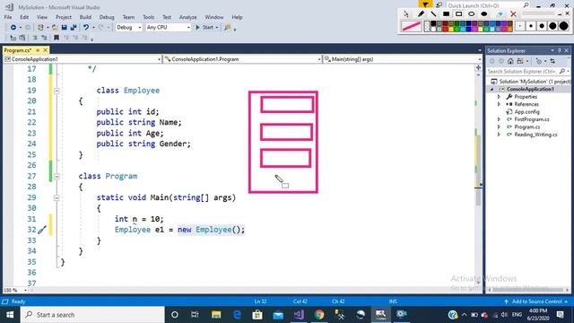The height and width of the screenshot is (323, 574).
Task: Open Microsoft Edge from the taskbar
Action: [237, 314]
